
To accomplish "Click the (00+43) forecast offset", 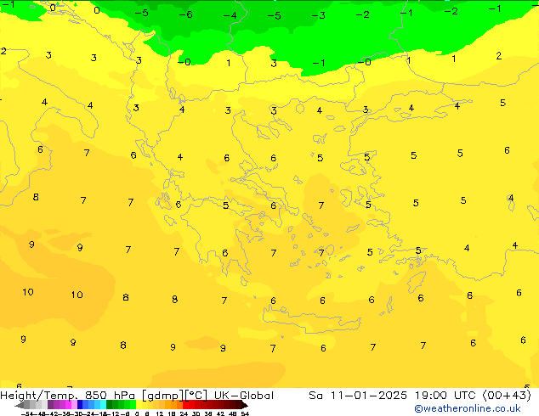I will 508,396.
